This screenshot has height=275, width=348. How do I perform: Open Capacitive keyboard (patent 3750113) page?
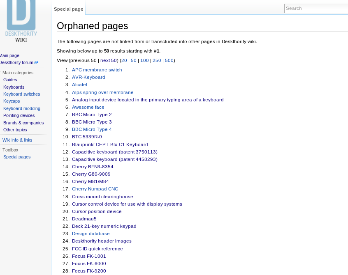coord(115,152)
